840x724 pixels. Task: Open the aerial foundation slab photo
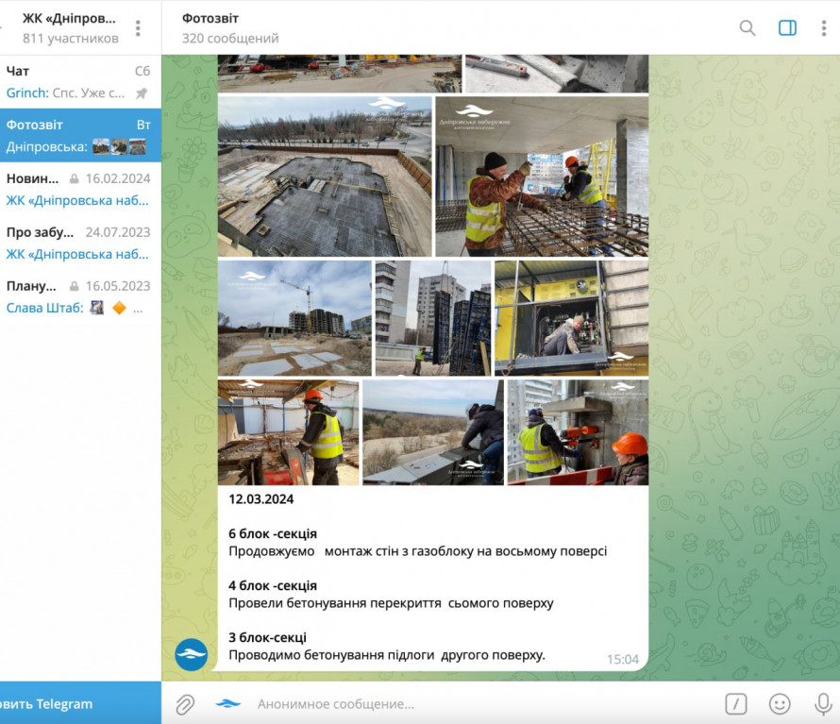[x=325, y=177]
